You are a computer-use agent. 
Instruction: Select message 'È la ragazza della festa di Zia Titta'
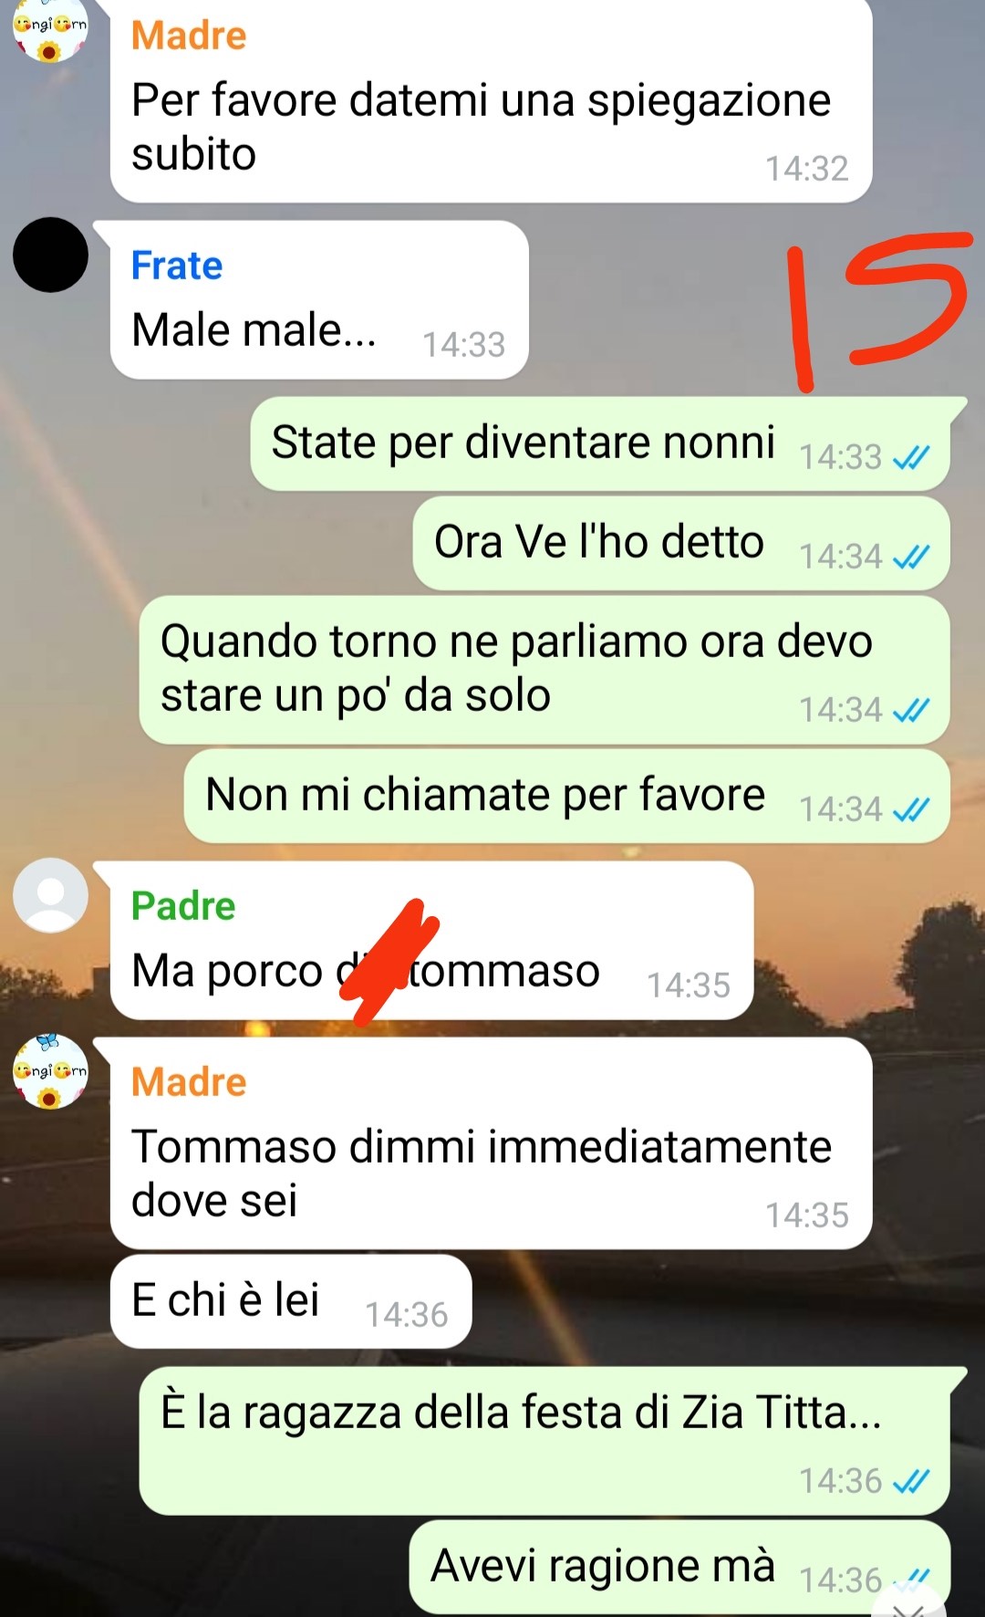tap(544, 1441)
